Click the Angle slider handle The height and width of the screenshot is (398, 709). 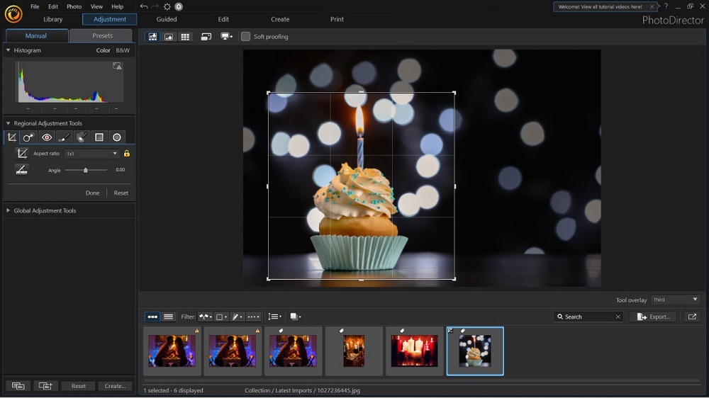pyautogui.click(x=86, y=170)
